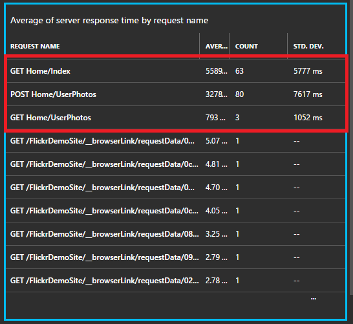
Task: Select browserLink request with 4.05 average
Action: click(176, 211)
